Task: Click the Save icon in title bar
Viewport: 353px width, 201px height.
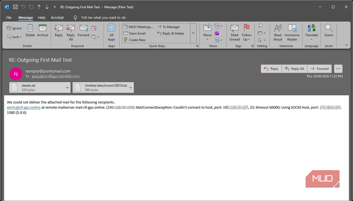Action: click(15, 7)
